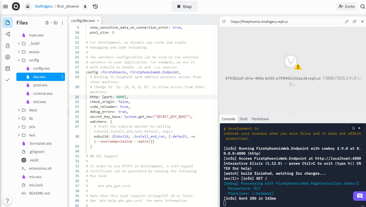This screenshot has width=366, height=207.
Task: Open the History rewind icon near project name
Action: 95,6
